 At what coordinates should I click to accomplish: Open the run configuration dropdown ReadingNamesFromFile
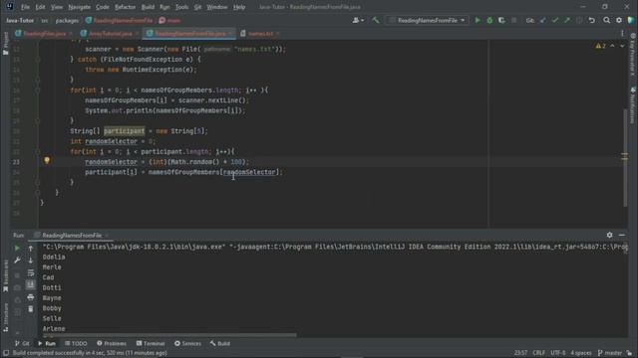click(428, 20)
